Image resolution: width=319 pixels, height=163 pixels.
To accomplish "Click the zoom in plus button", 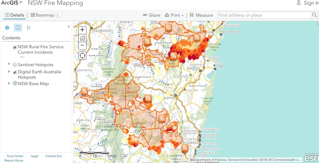I will tap(82, 30).
